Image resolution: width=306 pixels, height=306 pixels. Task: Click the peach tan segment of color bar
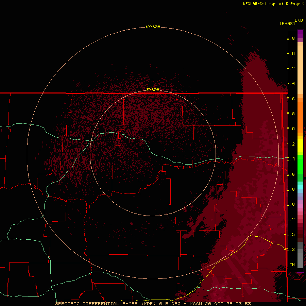tap(300, 69)
